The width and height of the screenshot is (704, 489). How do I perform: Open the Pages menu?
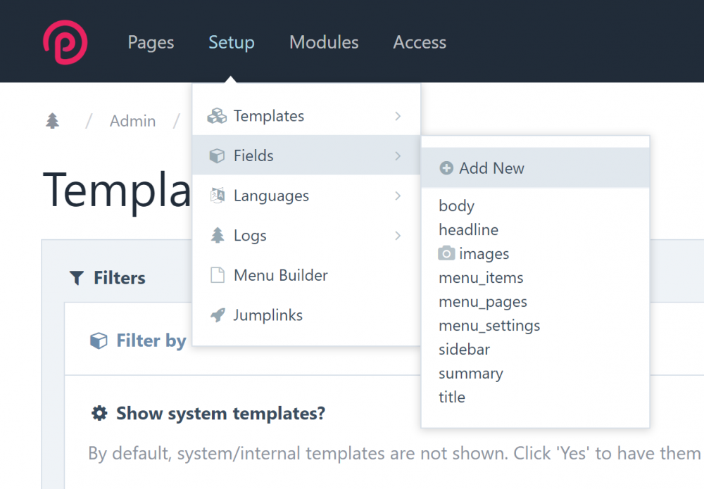pos(151,42)
